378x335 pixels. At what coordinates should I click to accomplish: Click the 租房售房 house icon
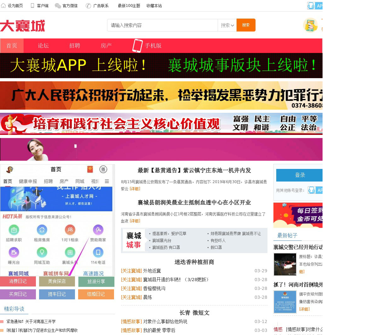(42, 230)
